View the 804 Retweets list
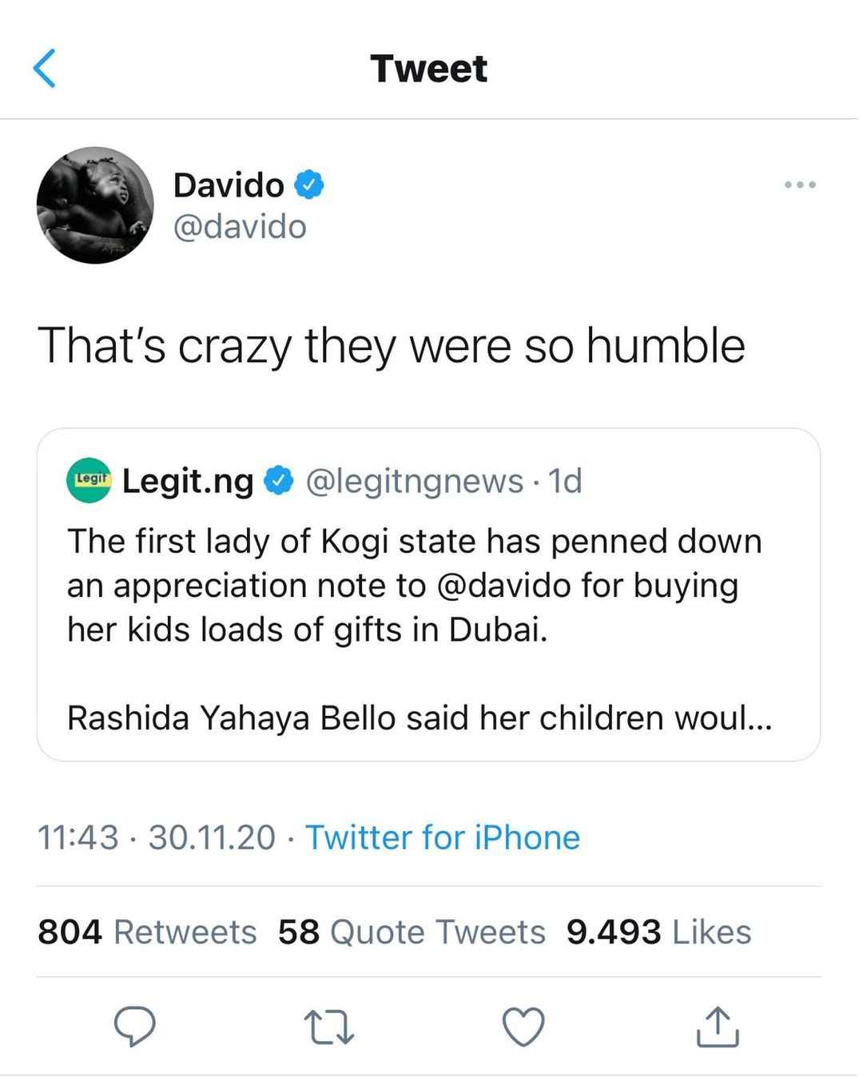 click(147, 932)
